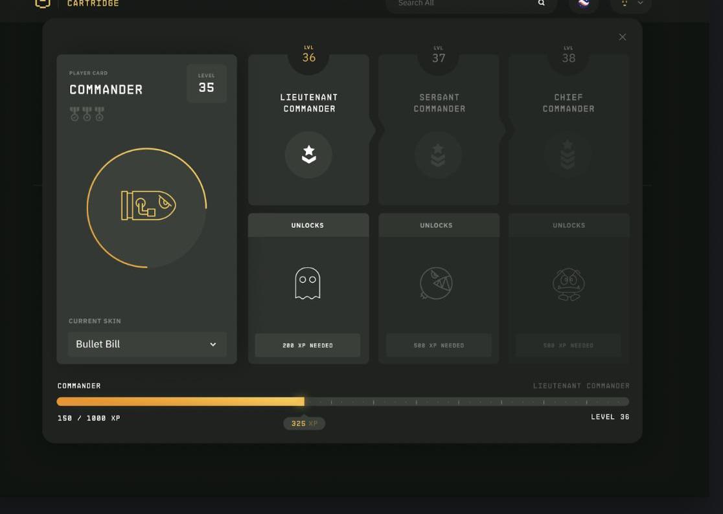The height and width of the screenshot is (514, 723).
Task: Click the Search All input field
Action: tap(463, 4)
